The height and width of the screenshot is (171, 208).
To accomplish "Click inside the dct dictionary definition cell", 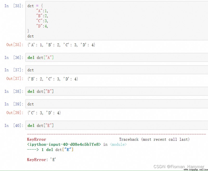I will pos(116,21).
